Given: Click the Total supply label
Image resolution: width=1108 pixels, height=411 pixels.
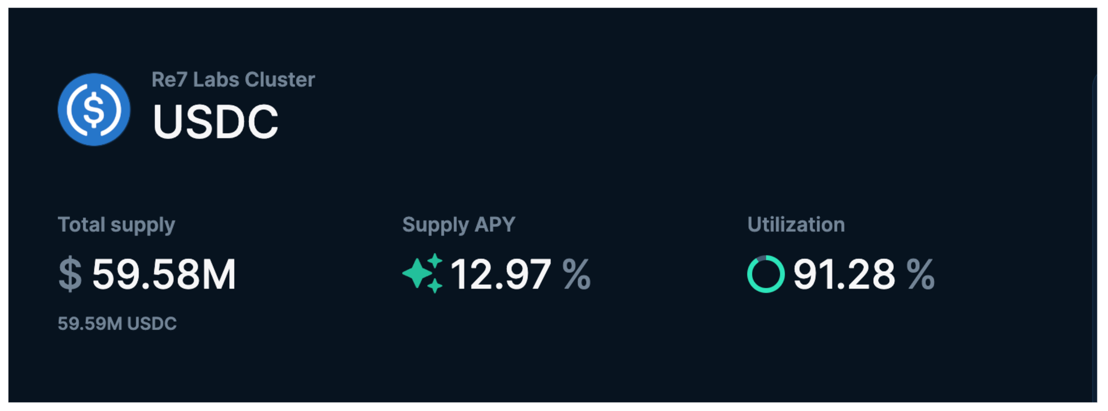Looking at the screenshot, I should click(x=116, y=225).
